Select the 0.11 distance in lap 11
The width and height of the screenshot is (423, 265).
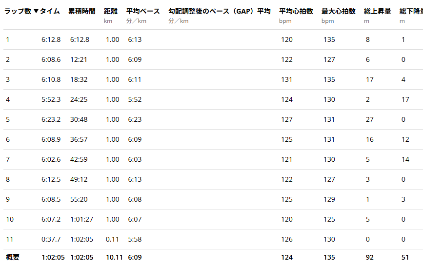point(113,239)
